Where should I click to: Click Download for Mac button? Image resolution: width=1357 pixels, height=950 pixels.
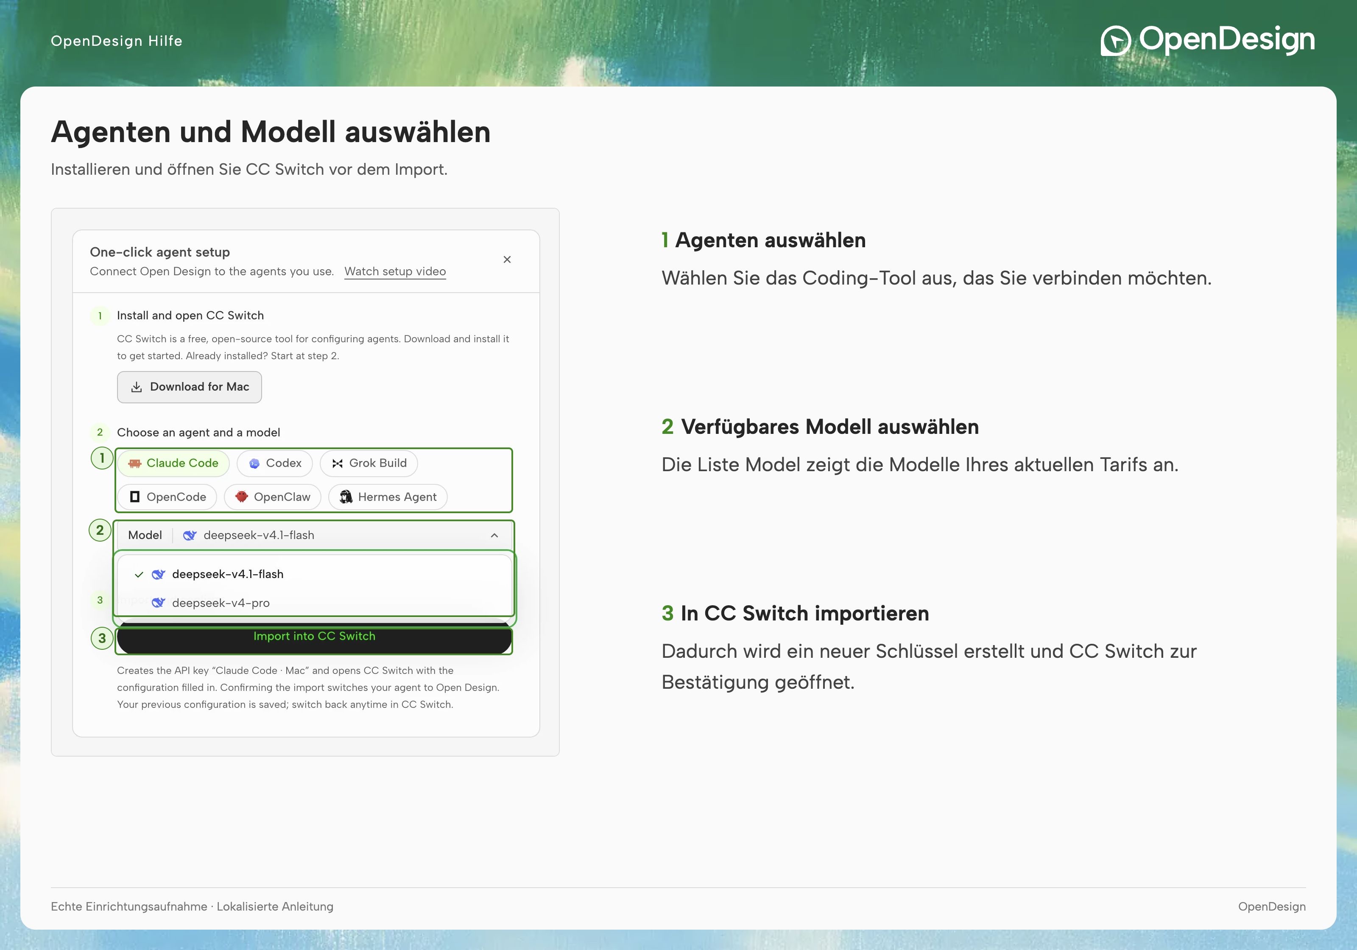[189, 387]
